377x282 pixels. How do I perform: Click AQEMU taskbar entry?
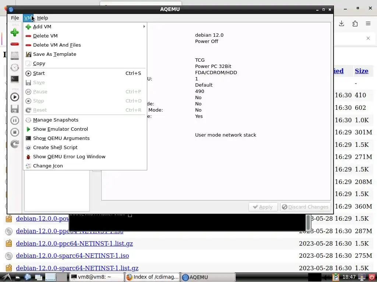208,277
